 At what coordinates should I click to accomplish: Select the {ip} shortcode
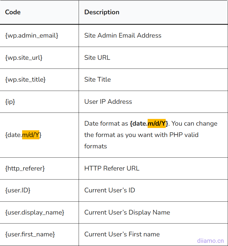click(x=10, y=102)
